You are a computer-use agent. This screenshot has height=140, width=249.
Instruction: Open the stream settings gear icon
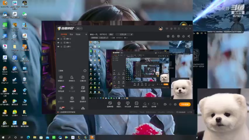point(175,104)
